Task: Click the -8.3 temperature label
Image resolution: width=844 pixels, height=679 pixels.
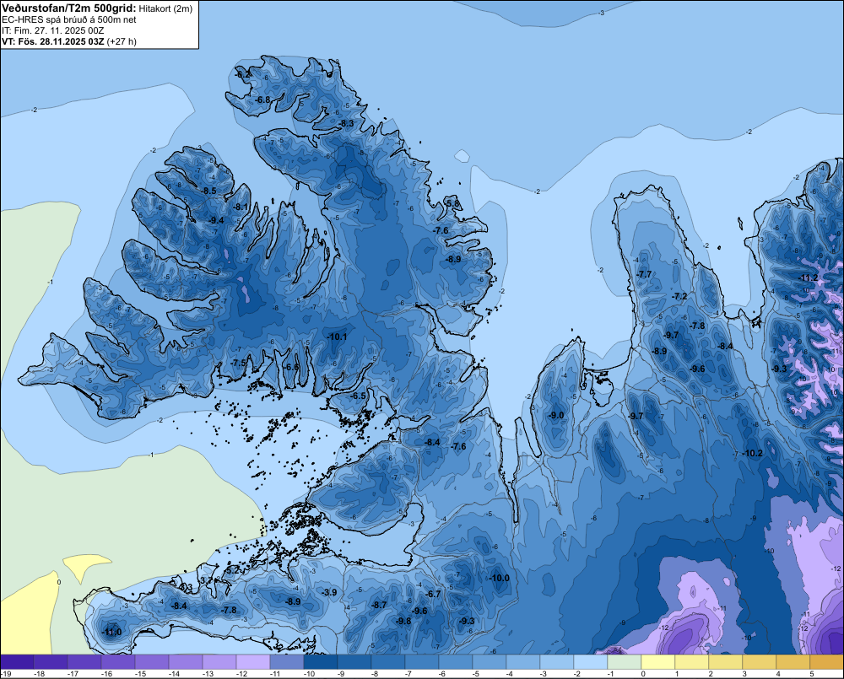Action: [346, 124]
